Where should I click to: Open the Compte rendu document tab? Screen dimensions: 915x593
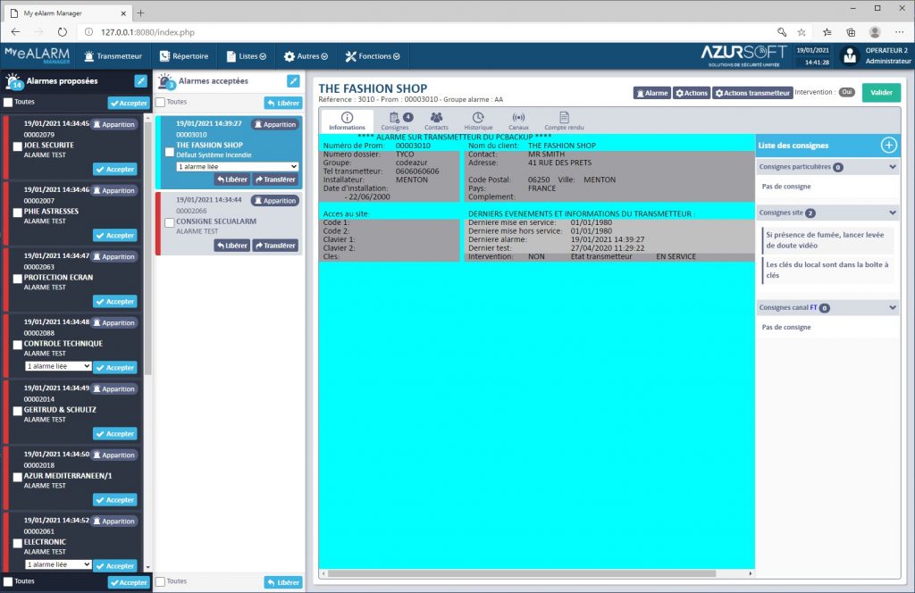point(564,117)
